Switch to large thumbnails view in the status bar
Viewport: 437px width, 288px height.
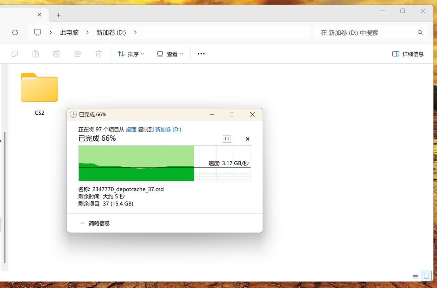click(x=426, y=276)
